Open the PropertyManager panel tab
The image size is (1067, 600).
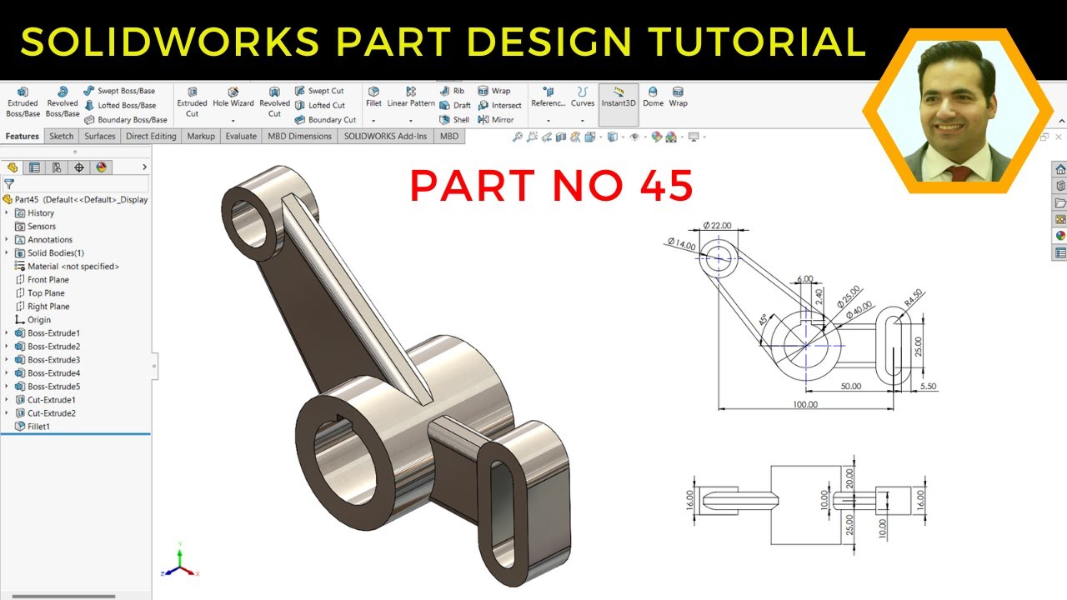pyautogui.click(x=34, y=167)
